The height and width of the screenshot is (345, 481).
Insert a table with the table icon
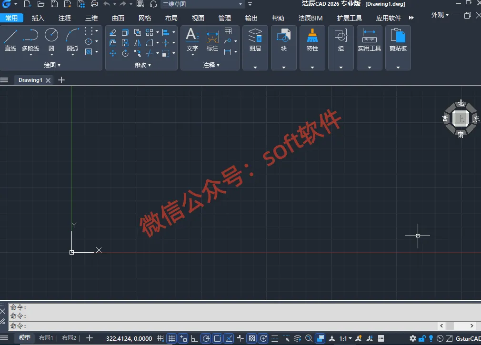coord(228,31)
